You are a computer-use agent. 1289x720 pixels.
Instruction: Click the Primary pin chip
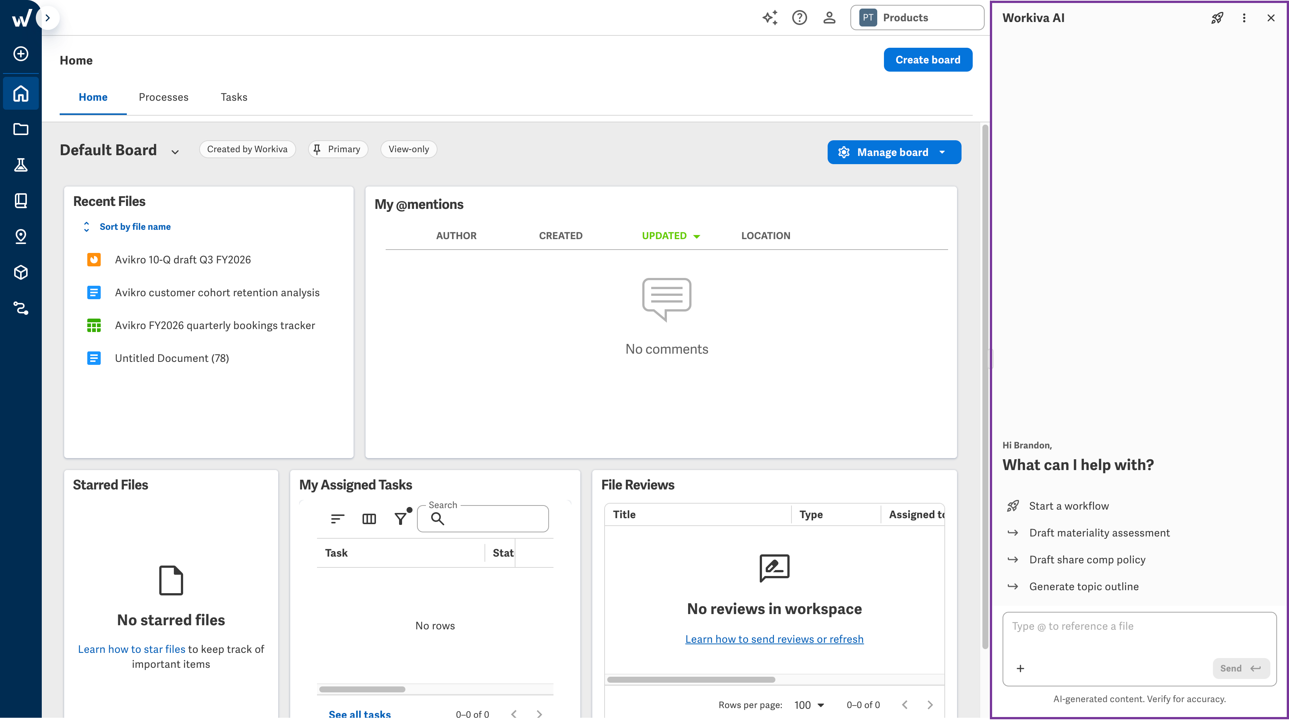(338, 149)
